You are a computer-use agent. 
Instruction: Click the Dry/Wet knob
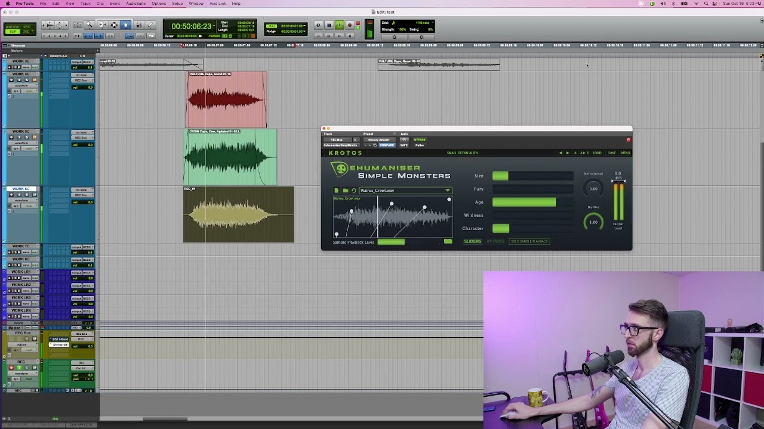(x=593, y=222)
